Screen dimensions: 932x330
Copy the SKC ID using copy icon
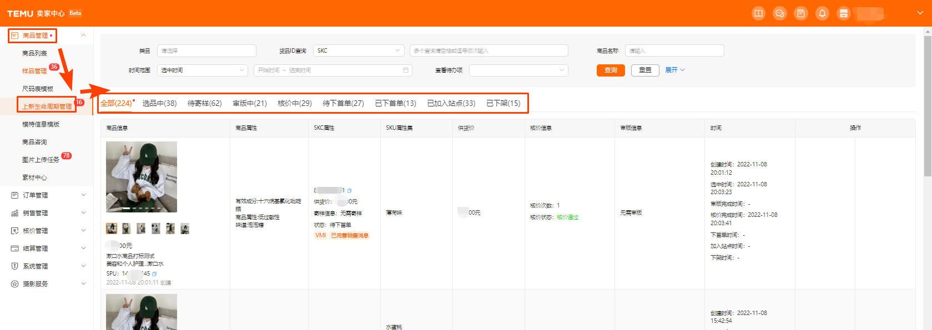[x=349, y=191]
